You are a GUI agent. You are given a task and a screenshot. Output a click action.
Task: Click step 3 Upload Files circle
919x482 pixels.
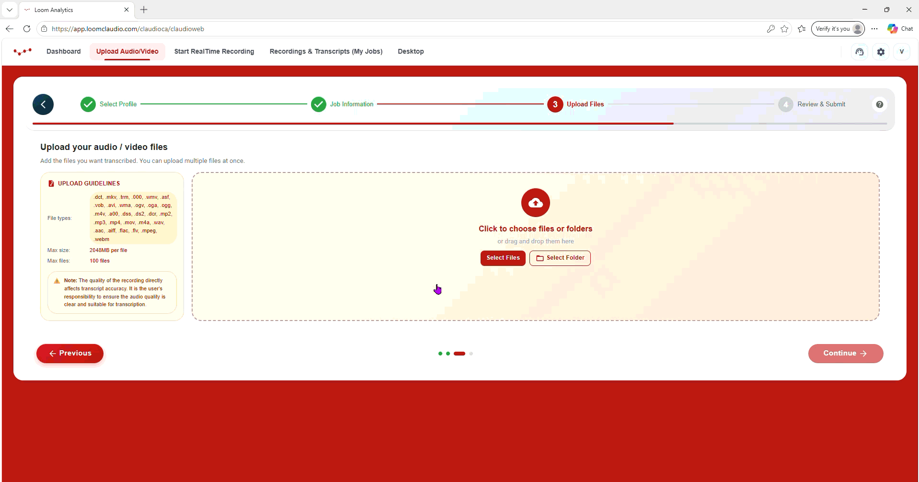pos(555,104)
